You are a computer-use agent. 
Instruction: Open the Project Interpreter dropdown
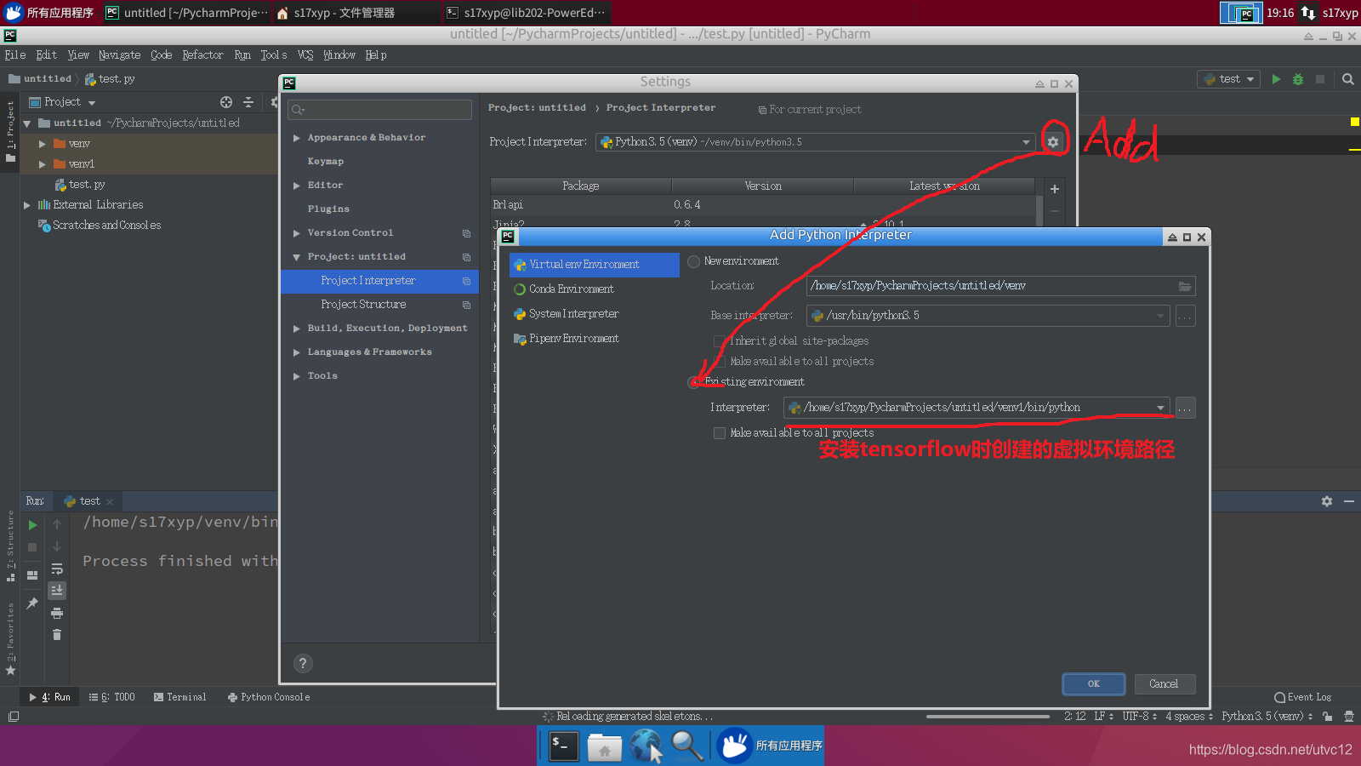pos(1026,142)
